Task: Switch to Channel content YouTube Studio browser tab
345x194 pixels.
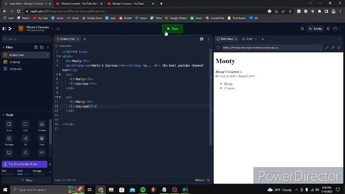Action: [x=79, y=4]
